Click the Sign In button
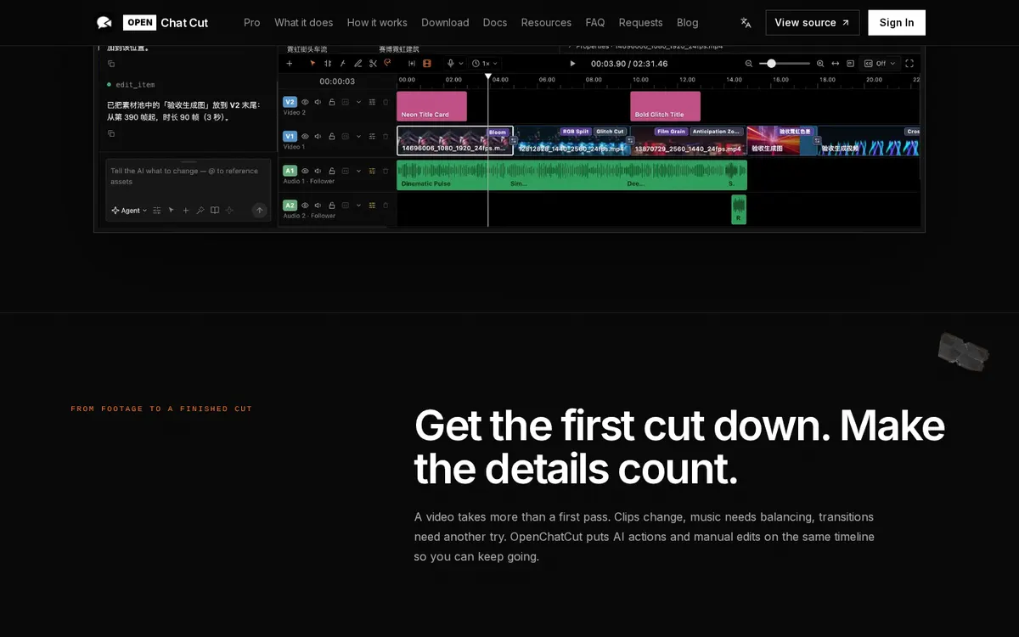1019x637 pixels. (x=897, y=23)
